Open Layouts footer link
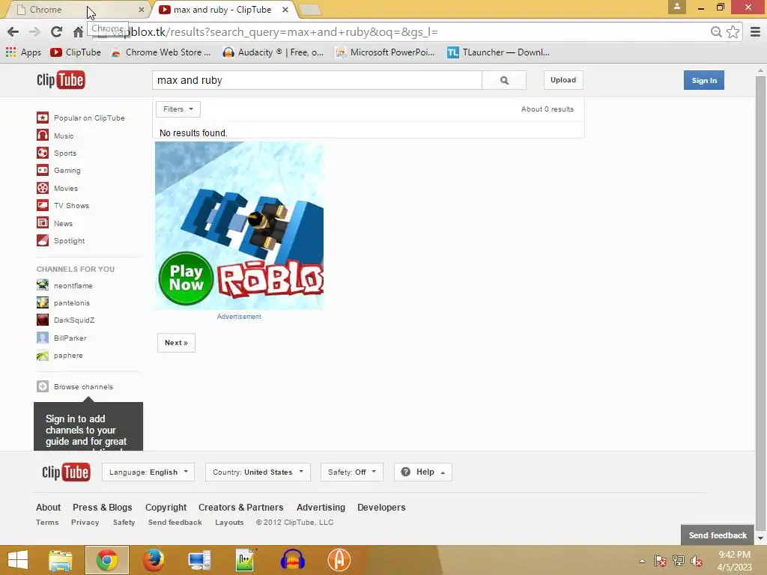The height and width of the screenshot is (575, 767). click(x=229, y=522)
